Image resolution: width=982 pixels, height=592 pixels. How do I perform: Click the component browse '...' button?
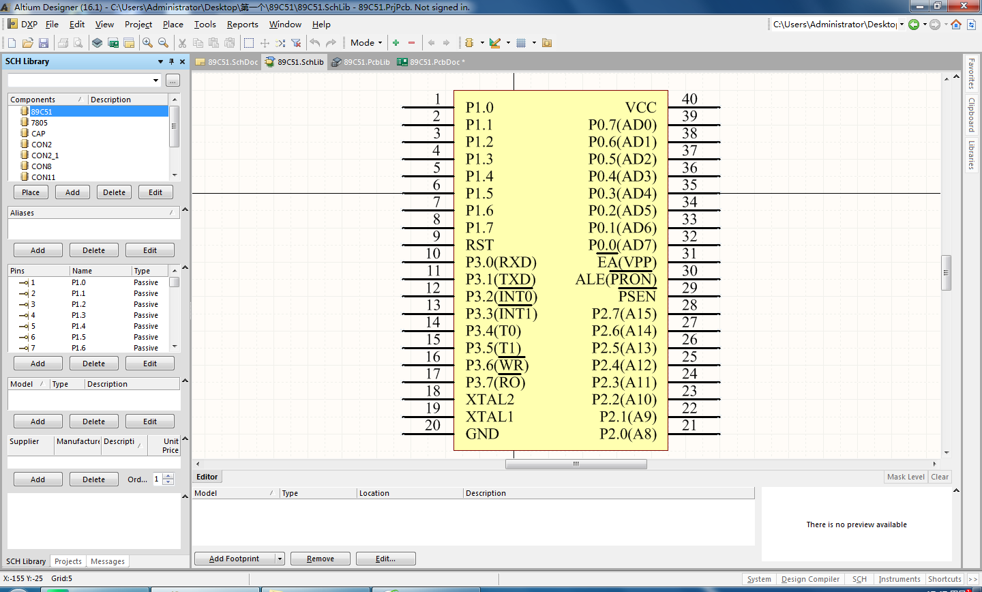point(173,80)
